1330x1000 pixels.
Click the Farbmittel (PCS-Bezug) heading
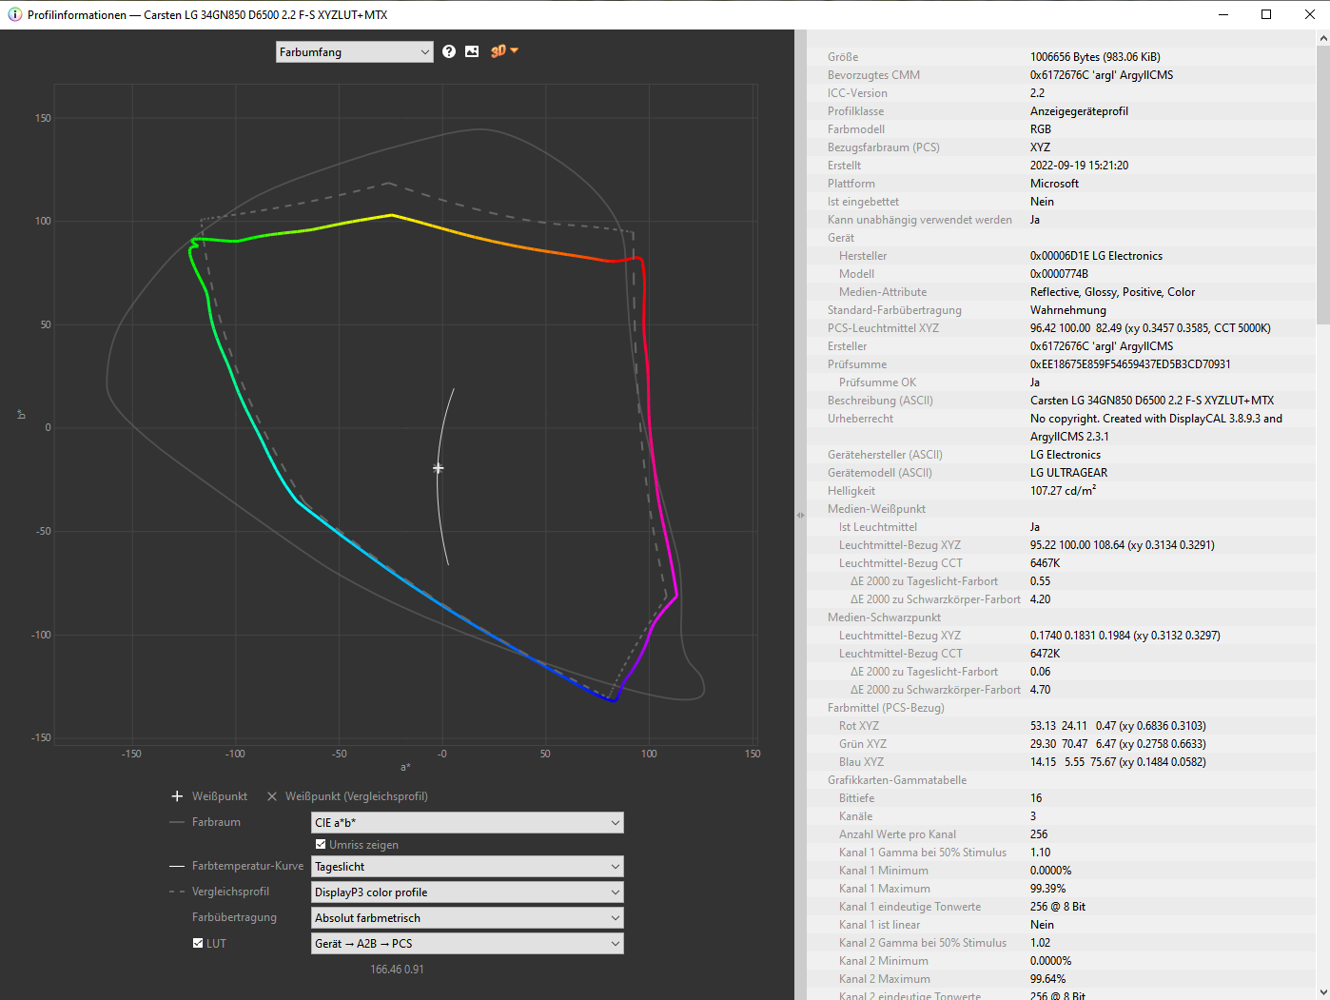(x=886, y=708)
